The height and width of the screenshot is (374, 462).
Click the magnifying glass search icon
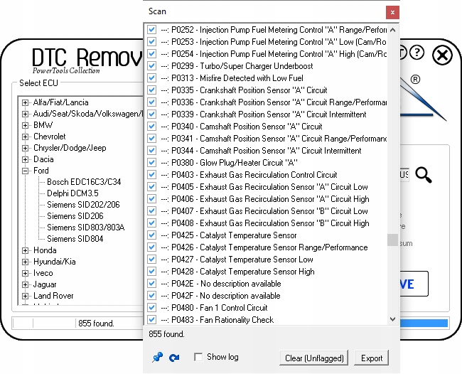click(424, 175)
